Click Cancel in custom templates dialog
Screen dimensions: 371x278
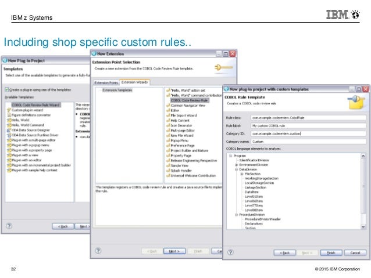[355, 252]
